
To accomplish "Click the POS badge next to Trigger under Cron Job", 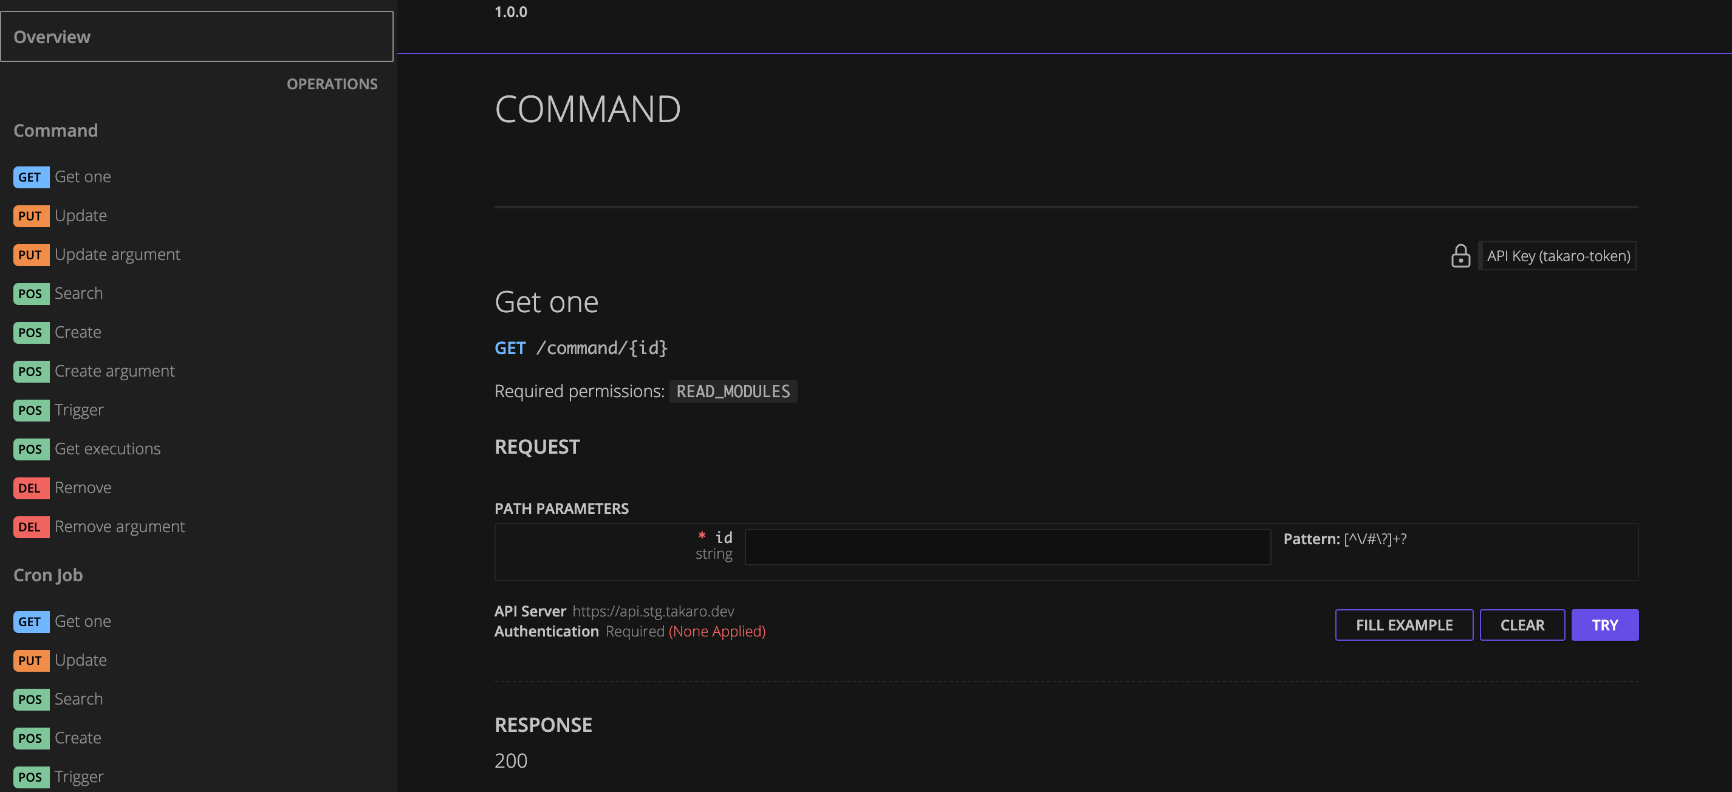I will 30,777.
